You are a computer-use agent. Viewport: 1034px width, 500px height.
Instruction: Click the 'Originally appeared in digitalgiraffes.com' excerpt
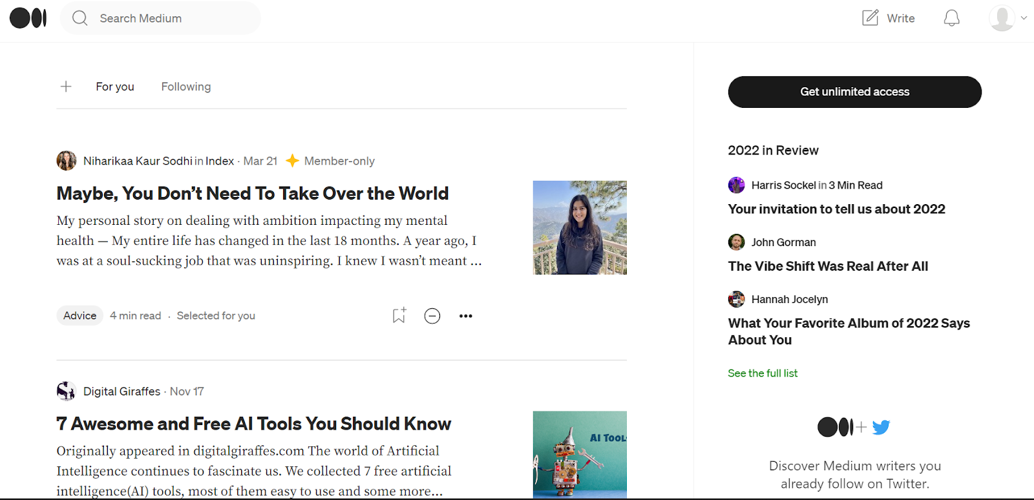pos(254,471)
